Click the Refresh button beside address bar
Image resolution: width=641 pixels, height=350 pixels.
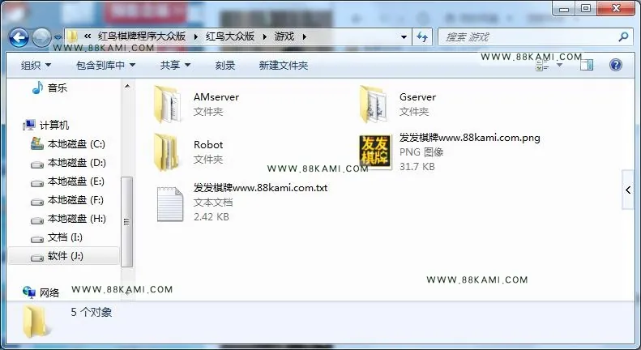tap(422, 37)
